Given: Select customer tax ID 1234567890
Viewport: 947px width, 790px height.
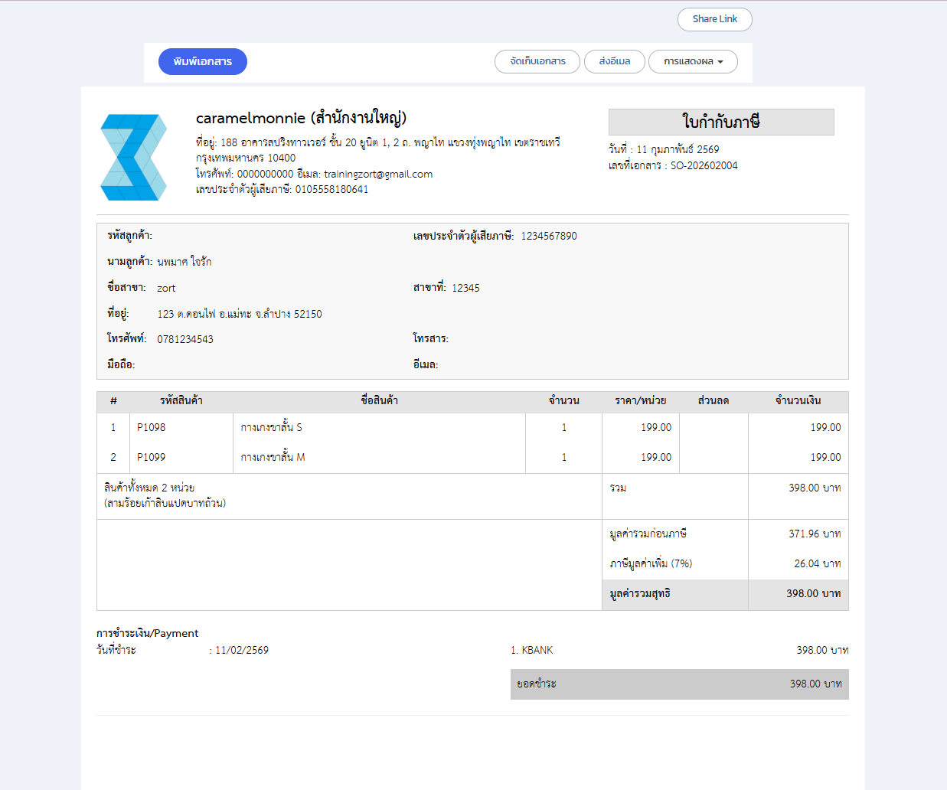Looking at the screenshot, I should (x=549, y=236).
